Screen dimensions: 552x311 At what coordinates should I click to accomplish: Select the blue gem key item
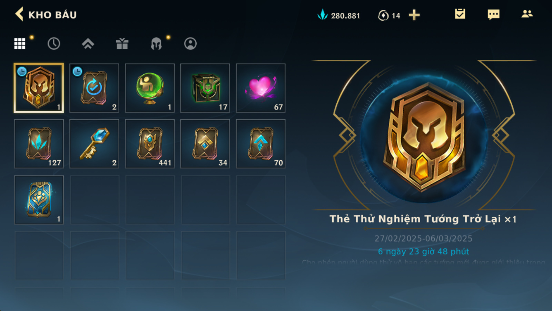tap(94, 144)
